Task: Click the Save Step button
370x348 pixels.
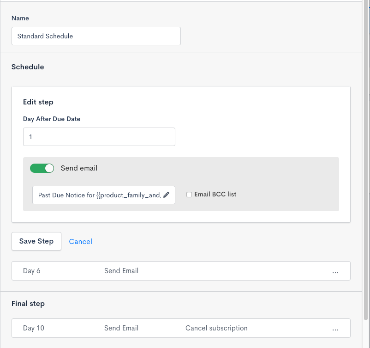Action: [36, 241]
